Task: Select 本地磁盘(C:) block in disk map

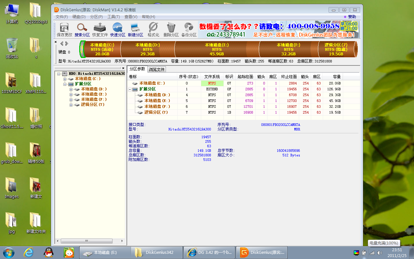Action: pyautogui.click(x=102, y=49)
